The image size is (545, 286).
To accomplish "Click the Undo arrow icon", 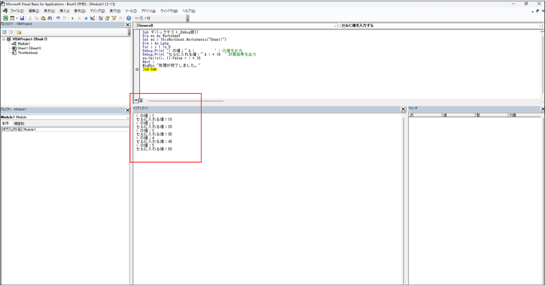I will pos(58,18).
